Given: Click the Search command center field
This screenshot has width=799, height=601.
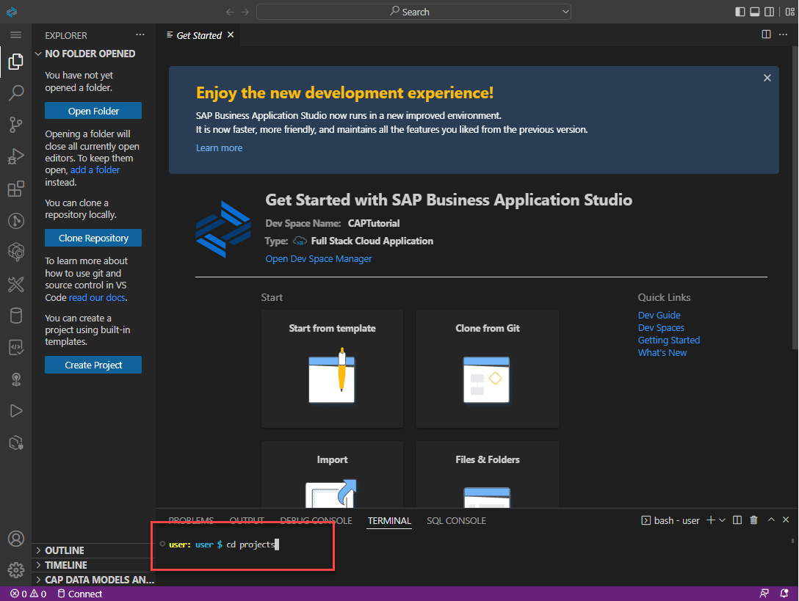Looking at the screenshot, I should (413, 12).
